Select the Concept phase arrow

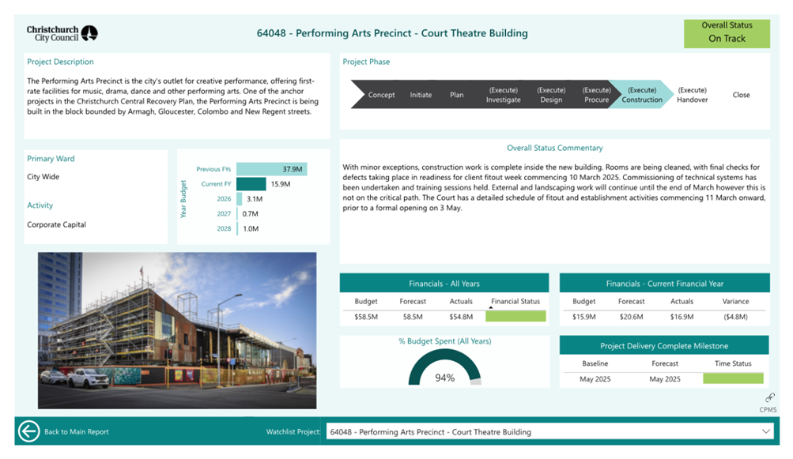tap(380, 95)
